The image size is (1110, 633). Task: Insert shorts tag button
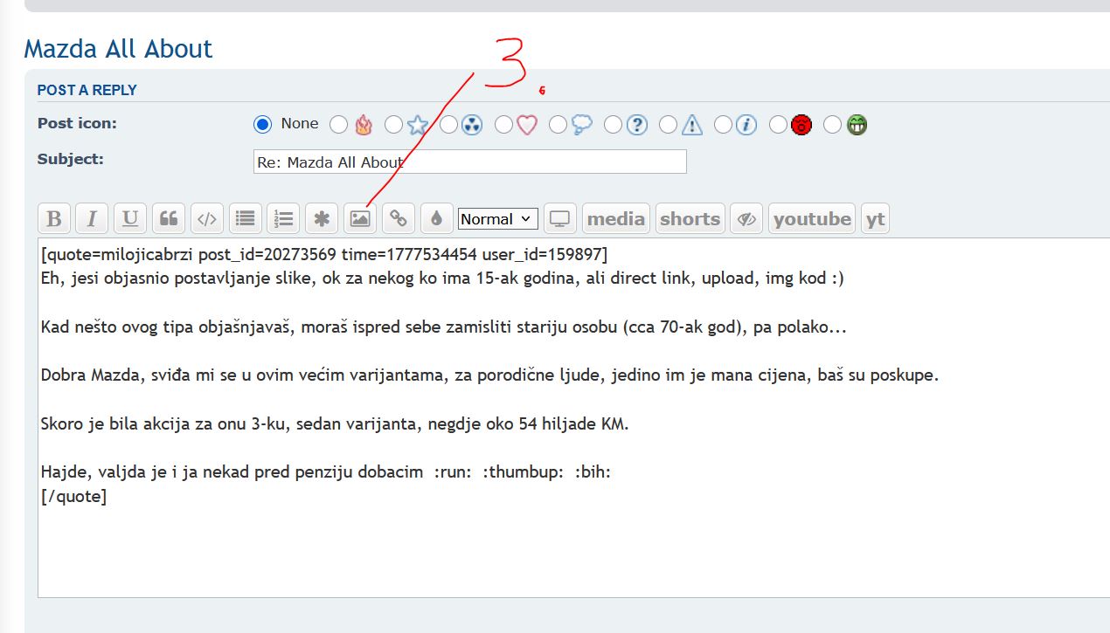pyautogui.click(x=690, y=218)
